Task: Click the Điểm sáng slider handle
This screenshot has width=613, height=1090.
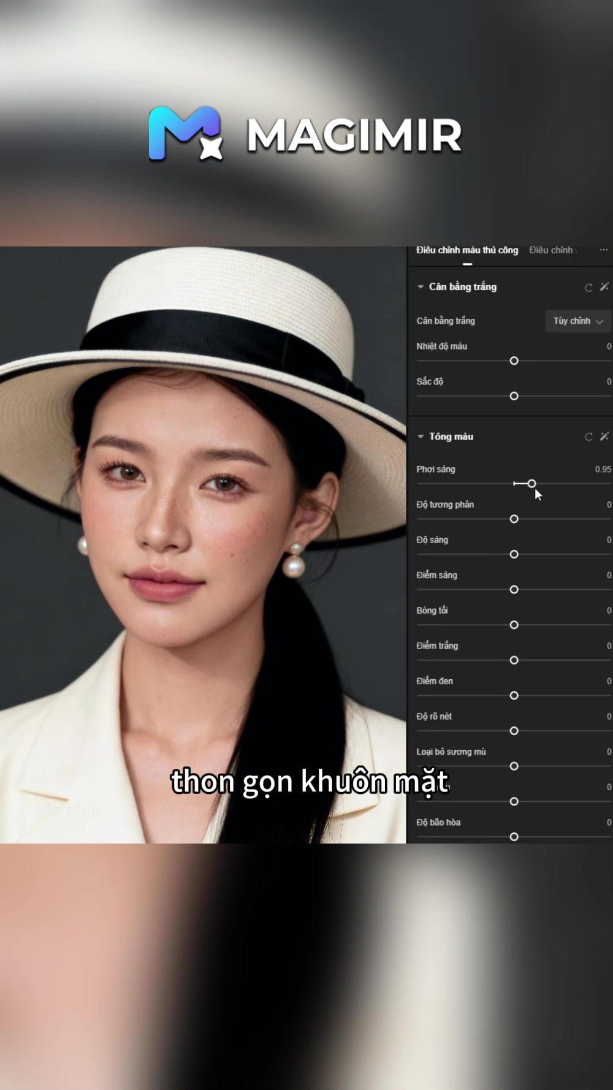Action: click(514, 590)
